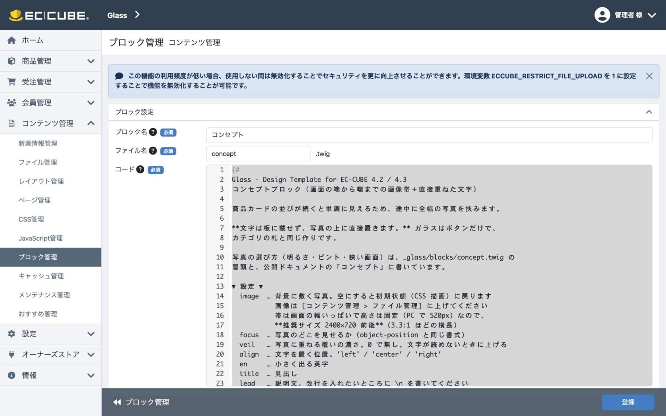Click the gear icon beside 設定

11,334
